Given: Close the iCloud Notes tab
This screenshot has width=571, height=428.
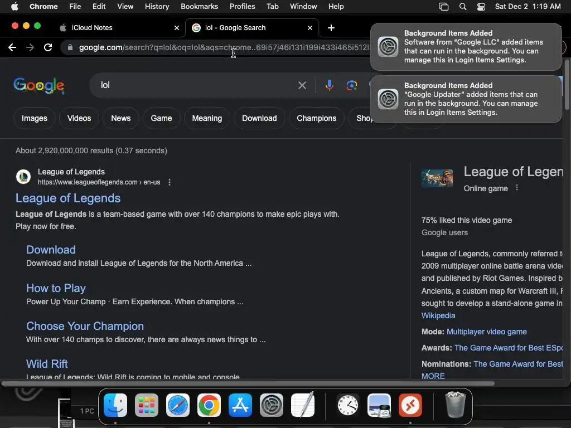Looking at the screenshot, I should [177, 28].
